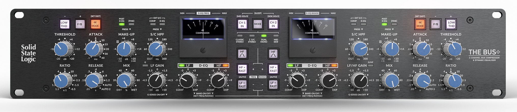Toggle the right channel LOW THD button
Viewport: 517px width, 112px height.
(x=451, y=24)
